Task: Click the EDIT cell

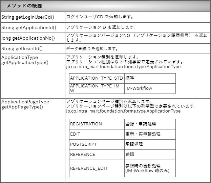Action: click(97, 135)
